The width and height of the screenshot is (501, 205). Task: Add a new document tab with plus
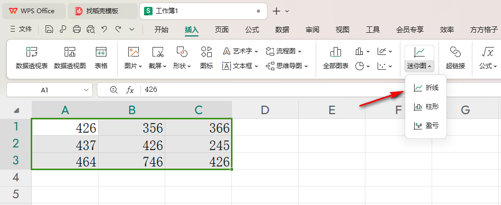coord(276,11)
